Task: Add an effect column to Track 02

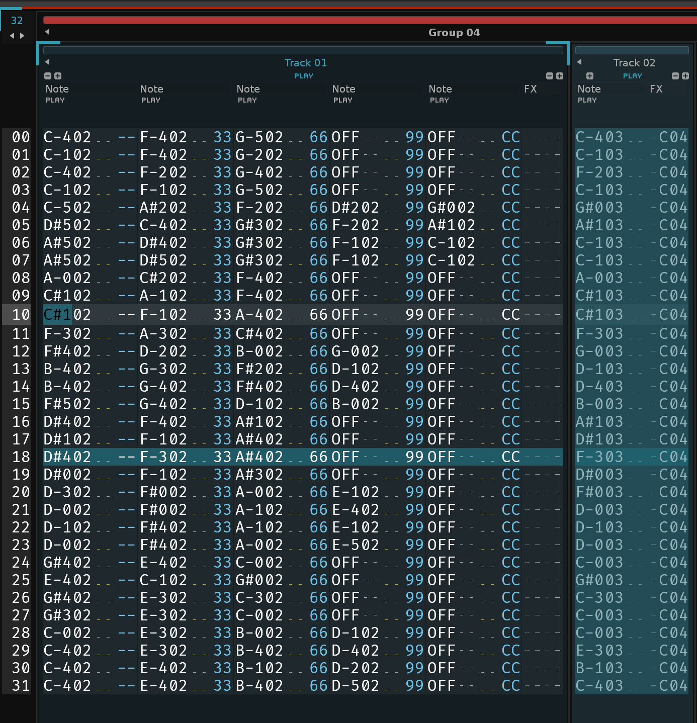Action: click(685, 76)
